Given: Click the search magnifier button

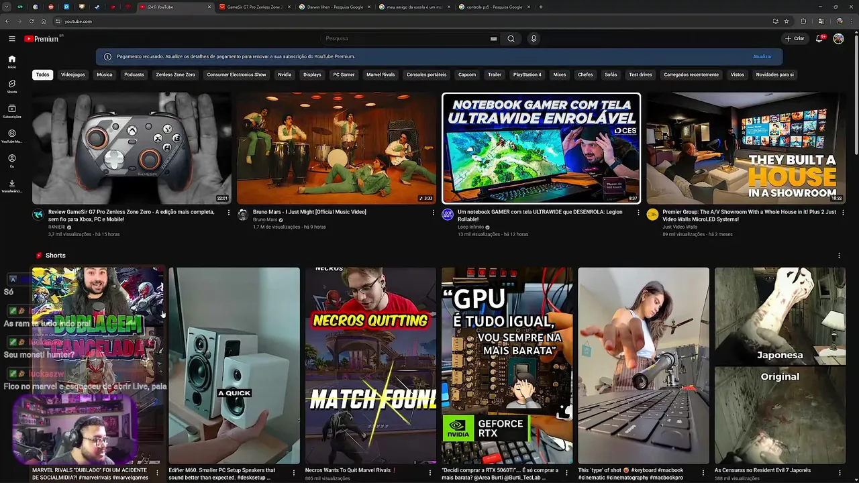Looking at the screenshot, I should pos(511,39).
